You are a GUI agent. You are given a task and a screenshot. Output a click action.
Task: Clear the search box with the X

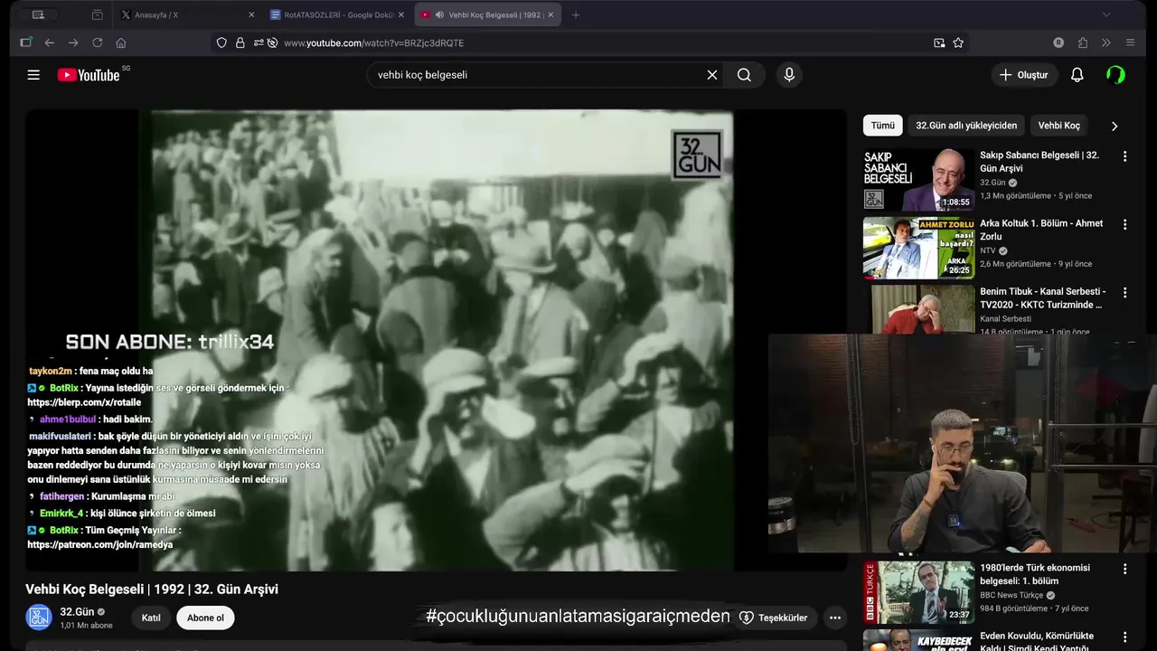point(712,75)
